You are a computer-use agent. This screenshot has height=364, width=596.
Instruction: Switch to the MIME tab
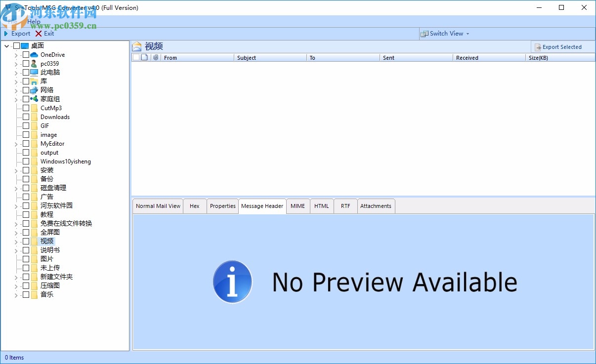pyautogui.click(x=298, y=206)
